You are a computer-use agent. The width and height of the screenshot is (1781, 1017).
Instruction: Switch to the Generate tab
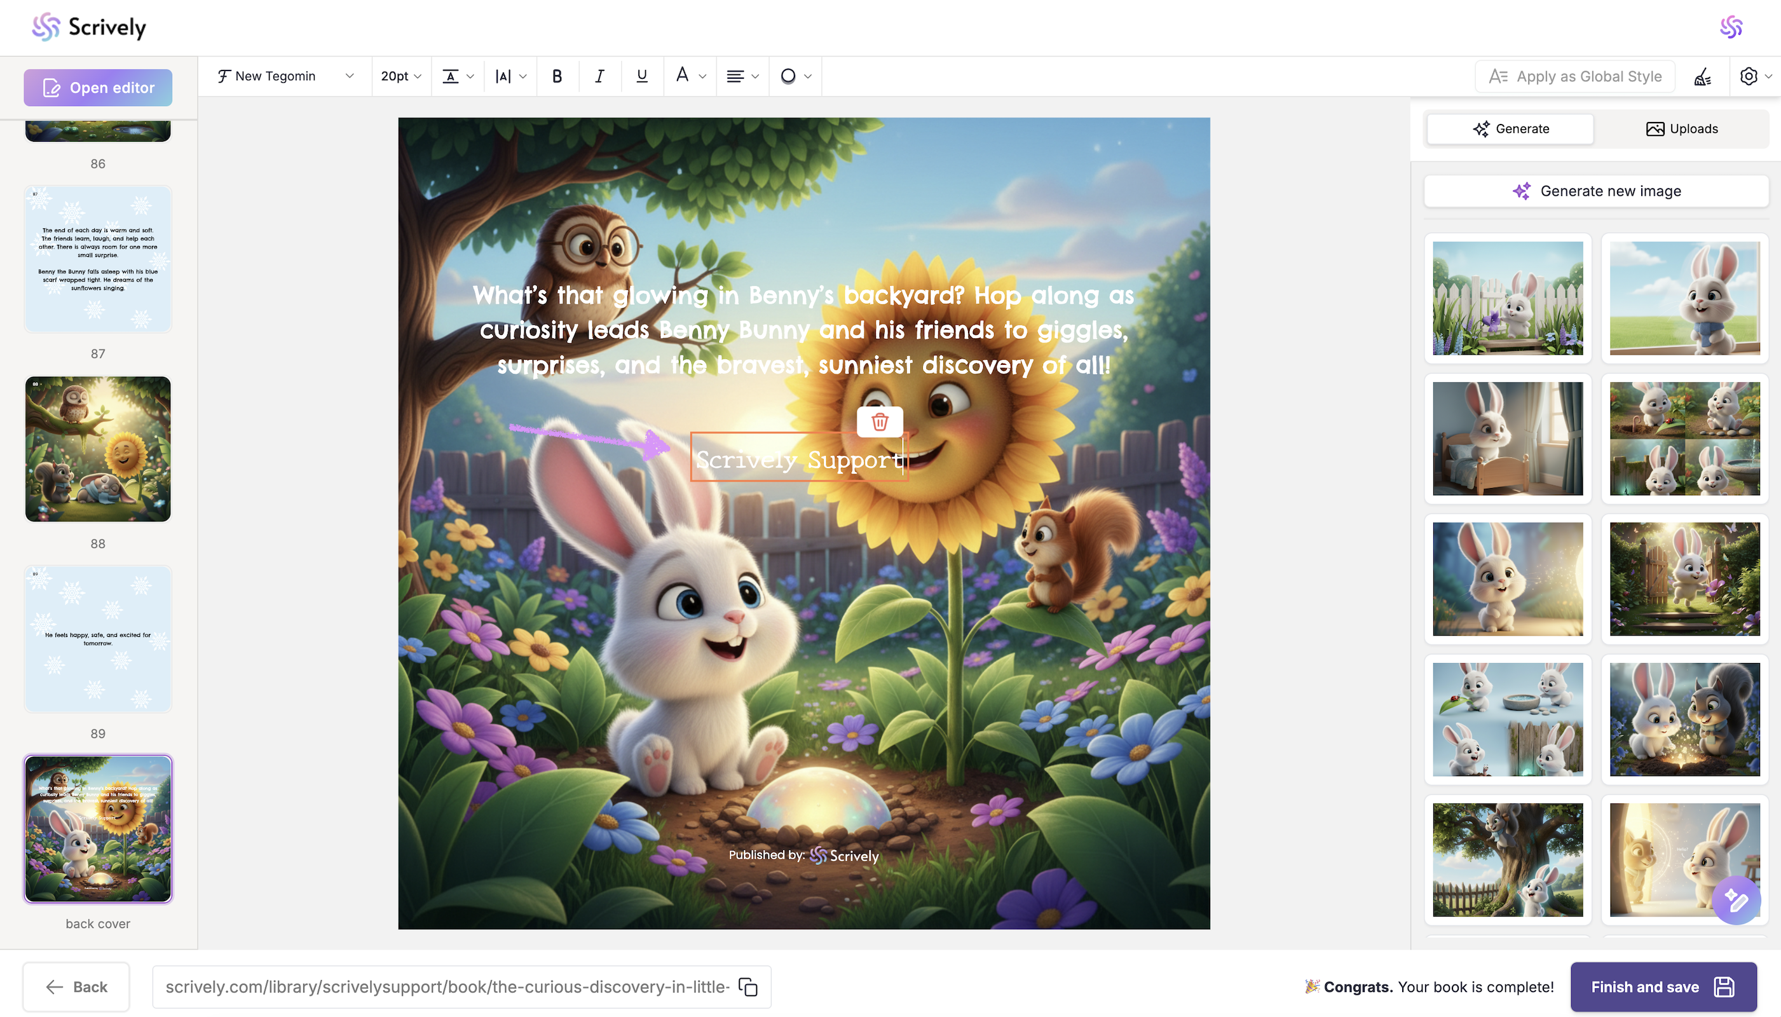(1511, 128)
